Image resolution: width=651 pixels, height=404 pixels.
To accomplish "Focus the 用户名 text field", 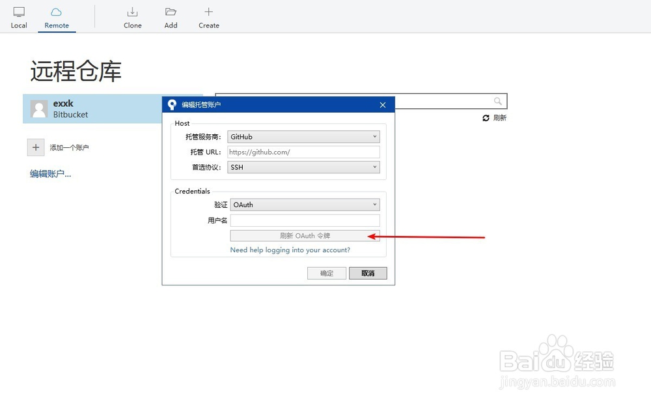I will (x=305, y=220).
